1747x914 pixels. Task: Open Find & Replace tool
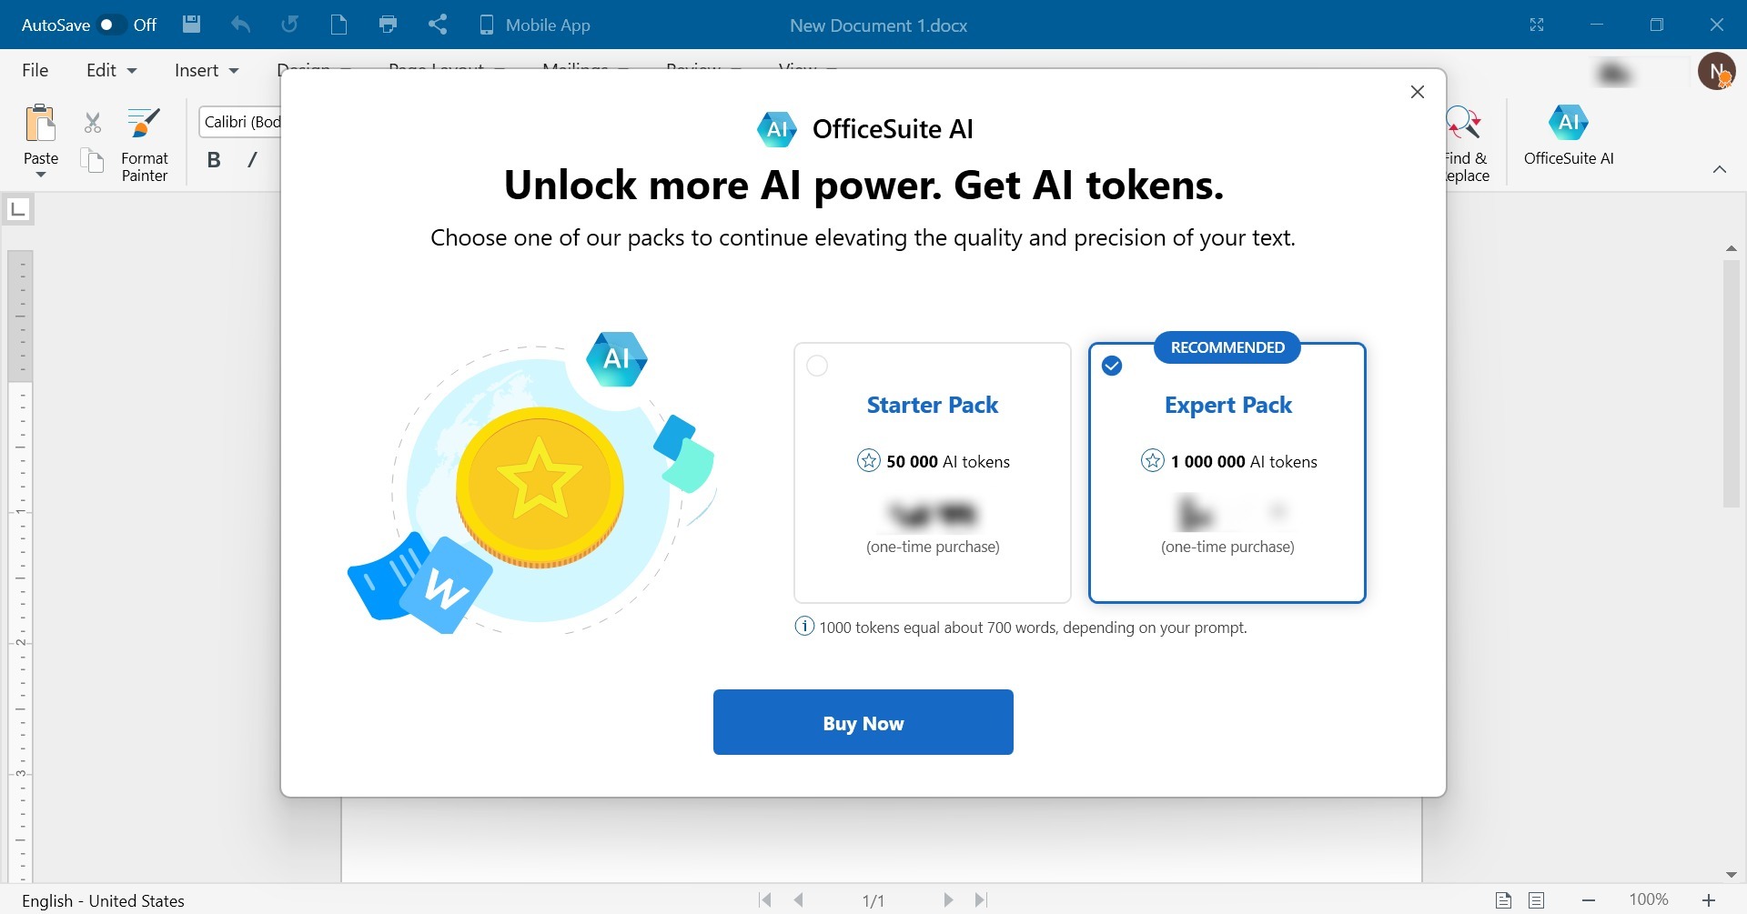1467,145
